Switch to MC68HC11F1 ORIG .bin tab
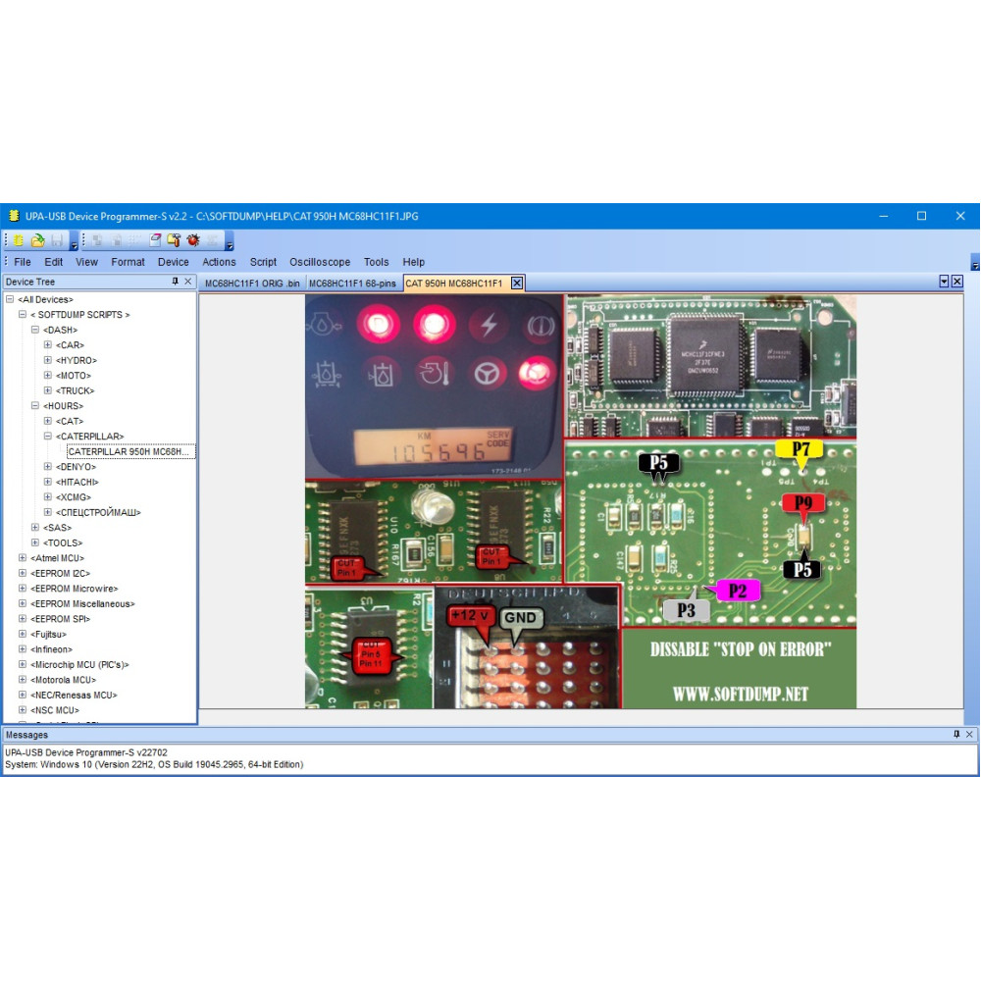This screenshot has height=981, width=981. 252,284
